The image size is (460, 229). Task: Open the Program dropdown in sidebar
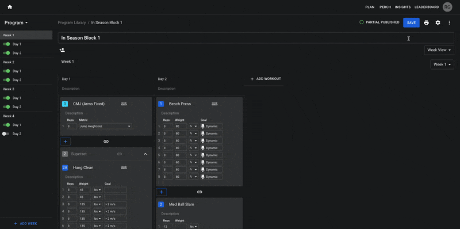click(16, 22)
